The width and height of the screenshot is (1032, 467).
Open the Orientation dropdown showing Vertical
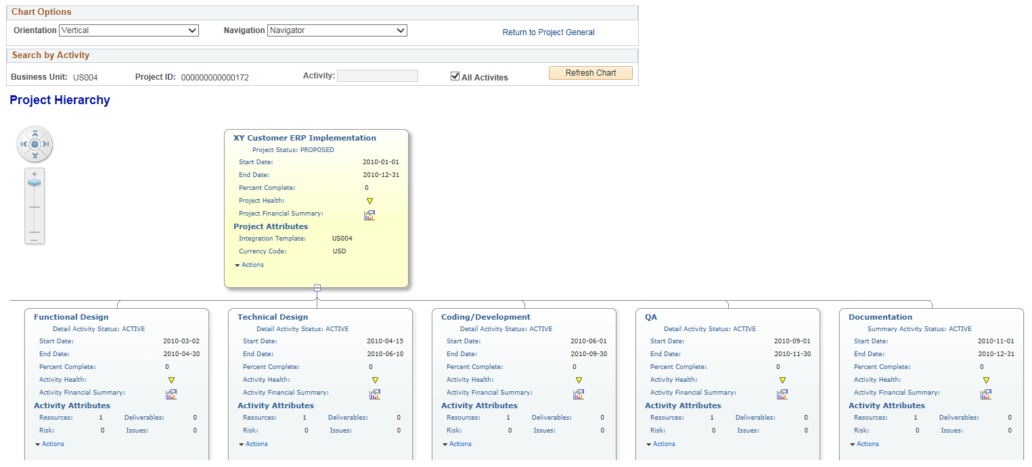point(129,30)
